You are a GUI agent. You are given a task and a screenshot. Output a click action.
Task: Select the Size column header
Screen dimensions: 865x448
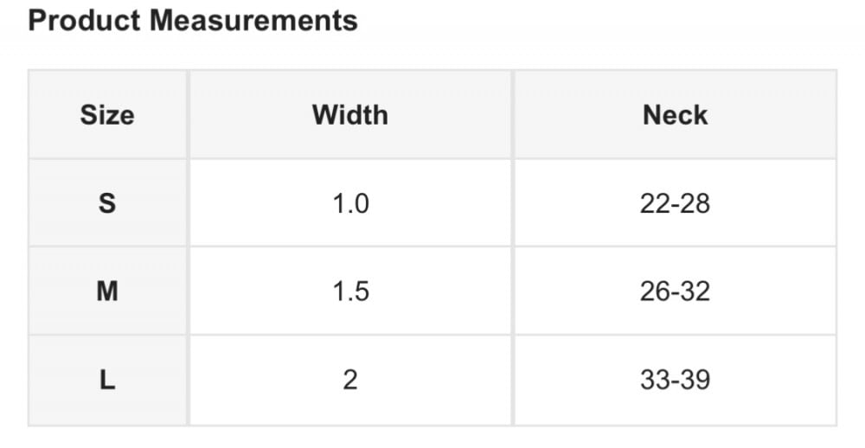pos(107,115)
